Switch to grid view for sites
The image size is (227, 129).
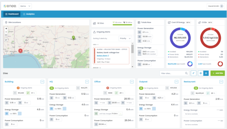tap(206, 73)
